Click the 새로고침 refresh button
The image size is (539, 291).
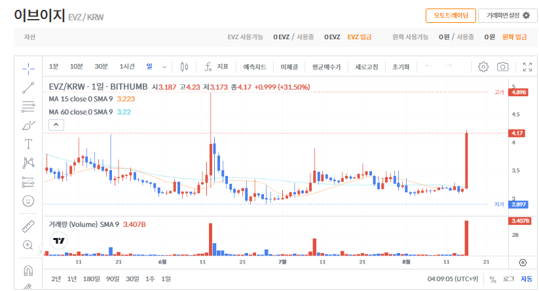(x=367, y=67)
